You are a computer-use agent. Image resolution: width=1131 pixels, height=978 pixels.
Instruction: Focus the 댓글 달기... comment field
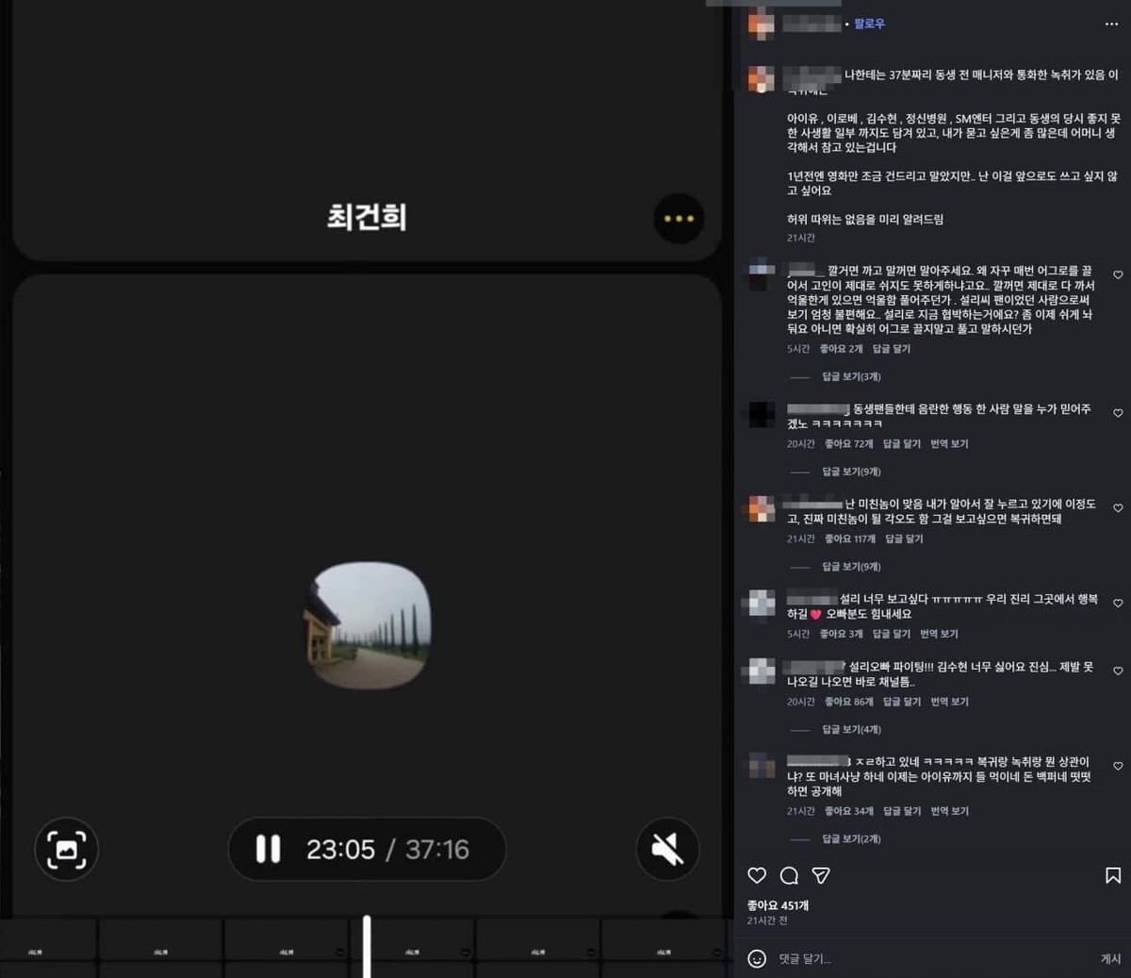coord(933,958)
